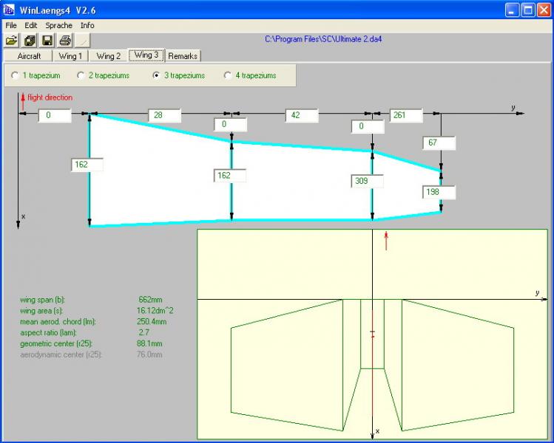This screenshot has height=443, width=554.
Task: Click the segment width field showing 42
Action: [x=301, y=115]
